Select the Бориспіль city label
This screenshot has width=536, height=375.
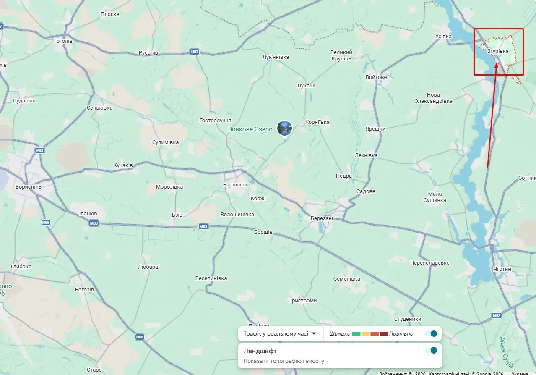(28, 186)
